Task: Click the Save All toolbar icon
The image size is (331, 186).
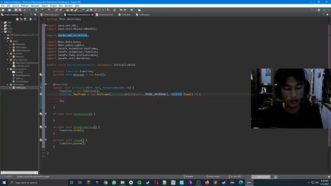Action: [x=20, y=10]
